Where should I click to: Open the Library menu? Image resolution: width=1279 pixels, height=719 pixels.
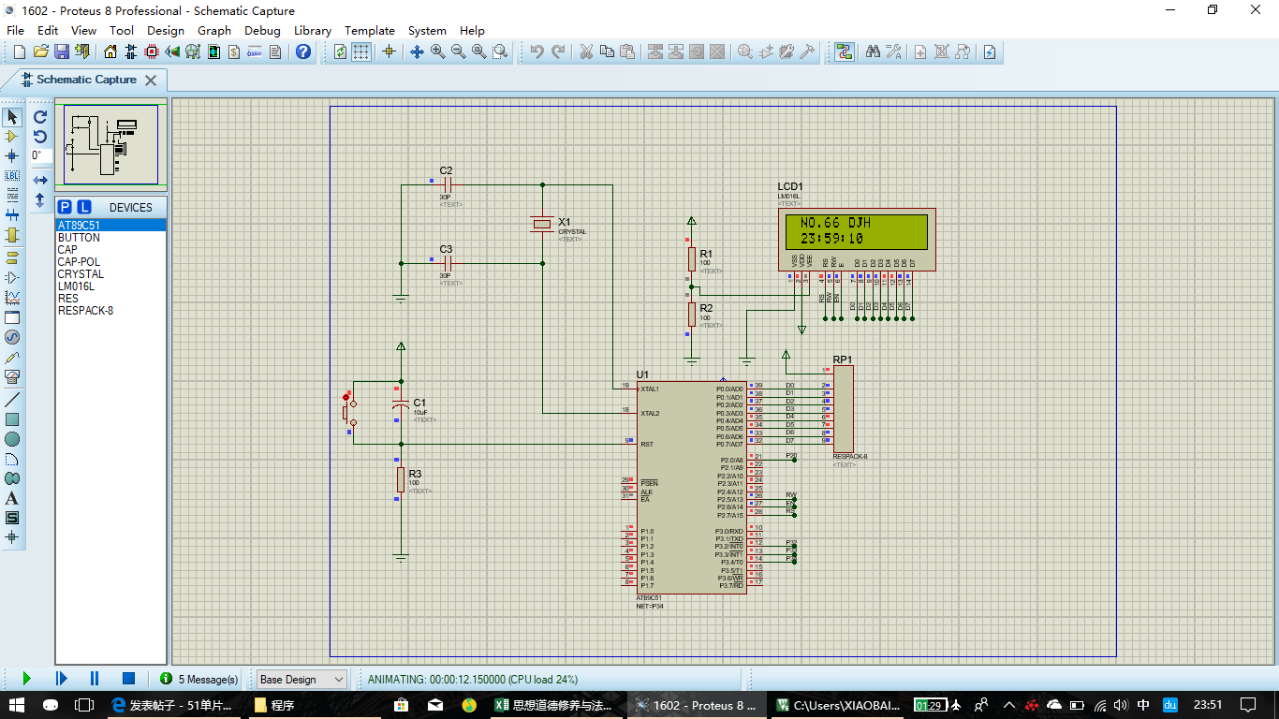[x=313, y=30]
